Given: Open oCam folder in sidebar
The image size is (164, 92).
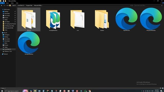Looking at the screenshot, I should coord(6,30).
